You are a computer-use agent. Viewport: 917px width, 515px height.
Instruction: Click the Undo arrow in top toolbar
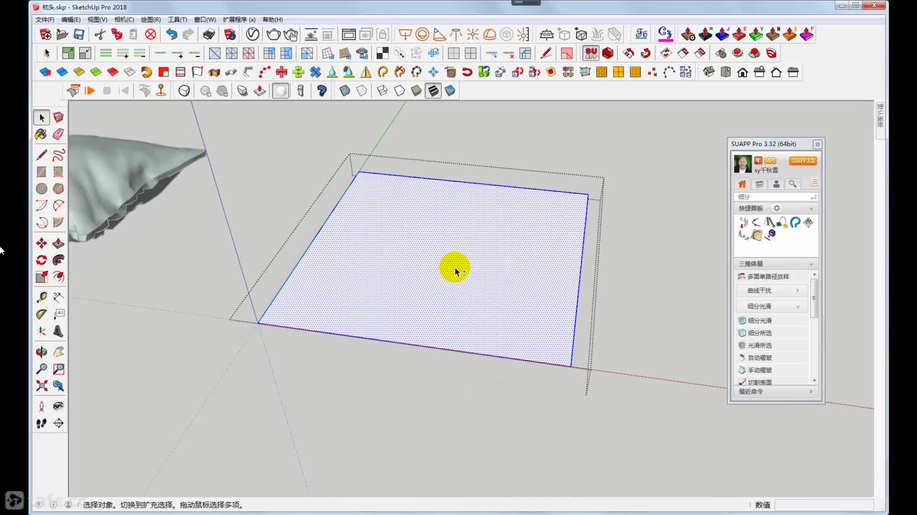coord(171,34)
